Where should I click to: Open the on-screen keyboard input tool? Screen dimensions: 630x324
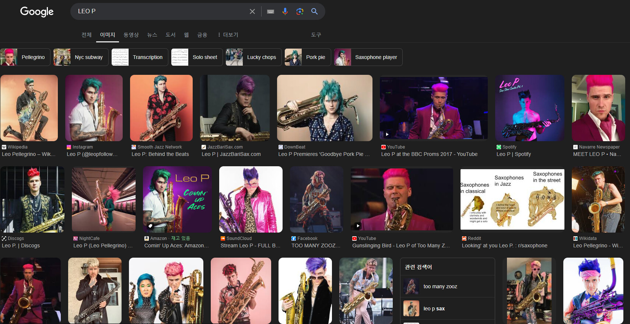[270, 11]
